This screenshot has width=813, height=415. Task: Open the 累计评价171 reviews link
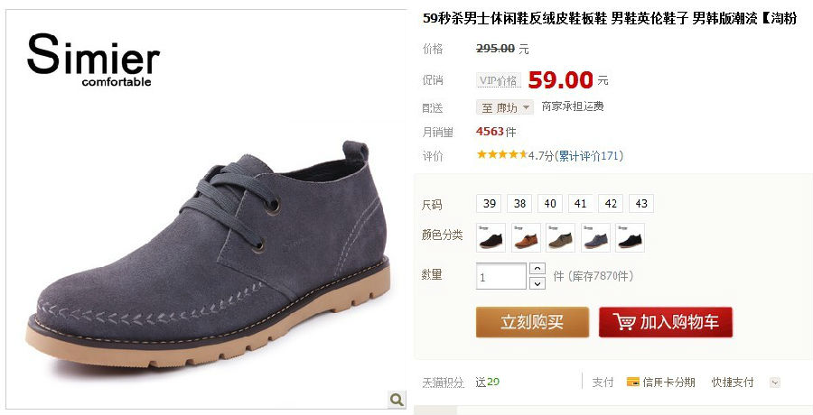tap(588, 156)
